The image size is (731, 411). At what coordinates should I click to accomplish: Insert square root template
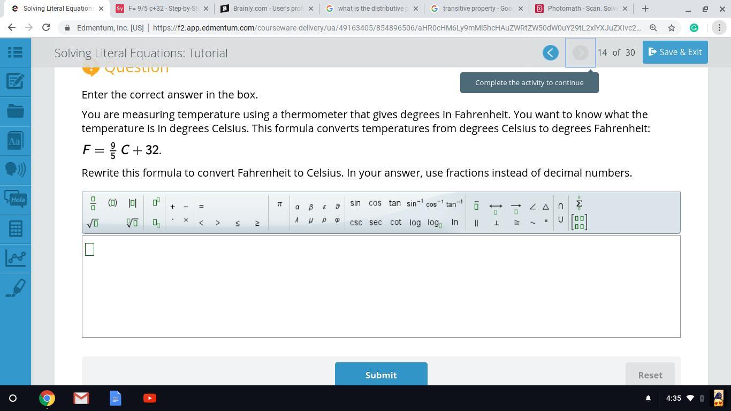point(93,223)
